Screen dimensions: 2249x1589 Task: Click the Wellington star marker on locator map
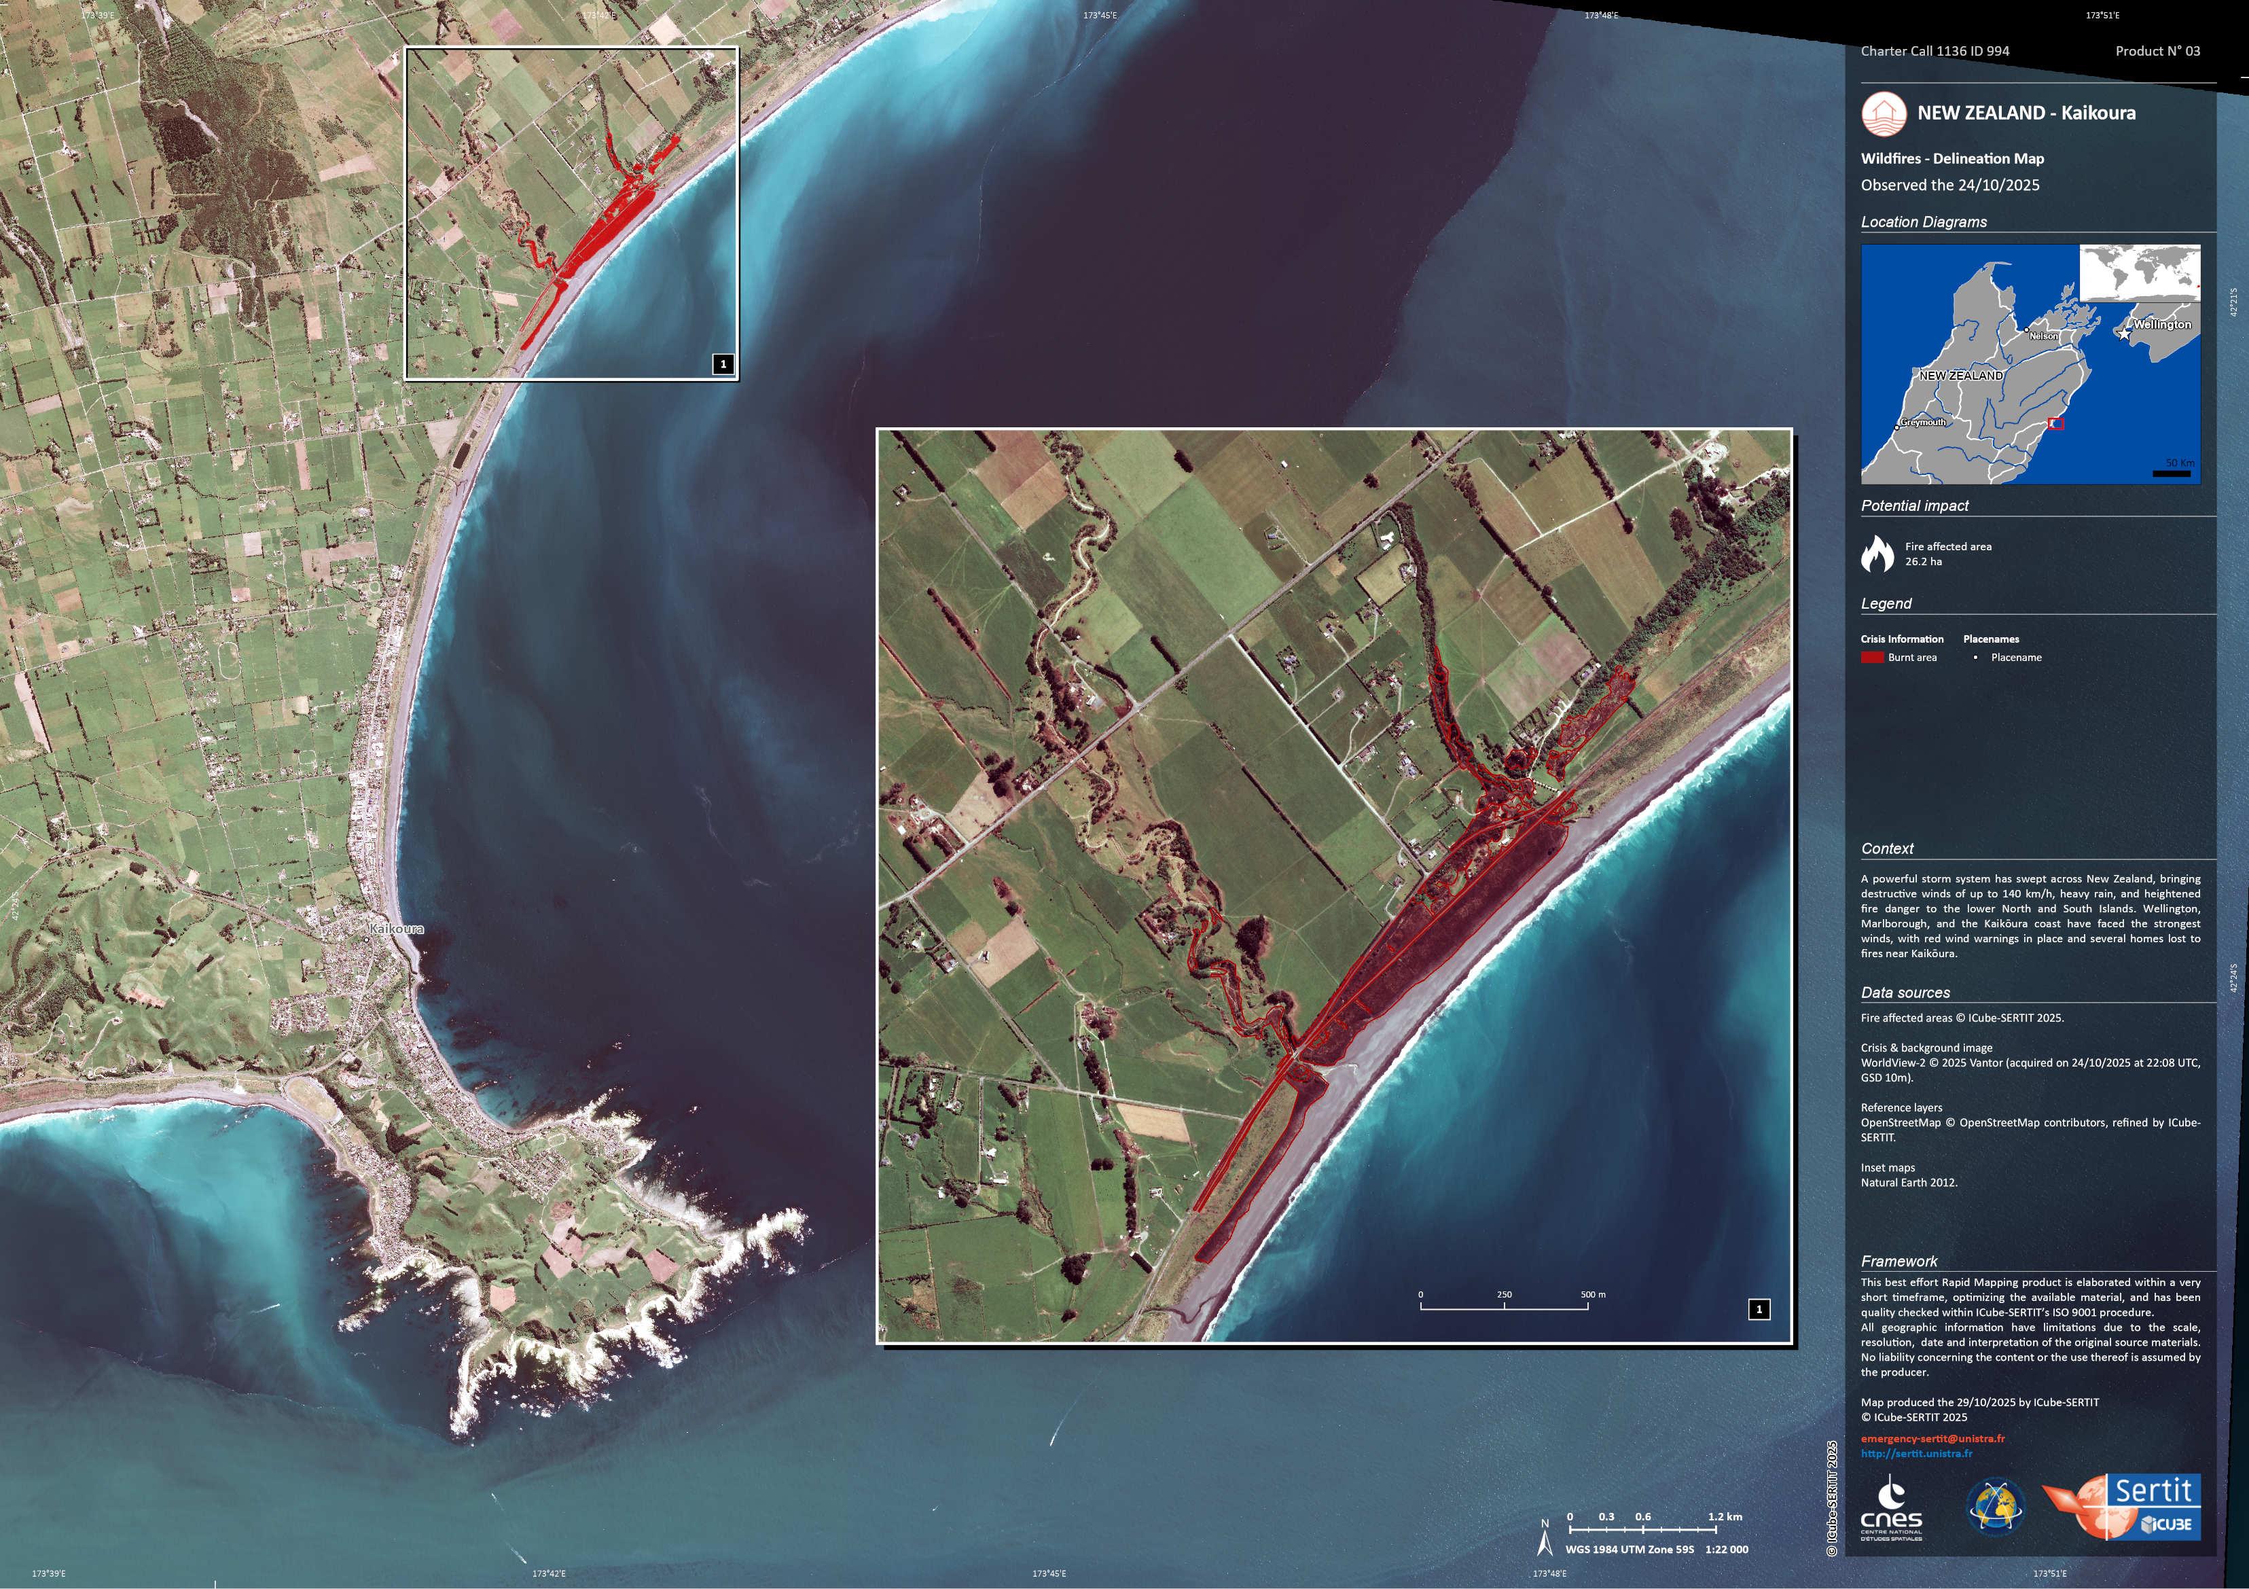click(2123, 334)
